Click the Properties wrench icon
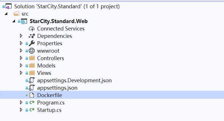Image resolution: width=224 pixels, height=121 pixels. tap(32, 43)
